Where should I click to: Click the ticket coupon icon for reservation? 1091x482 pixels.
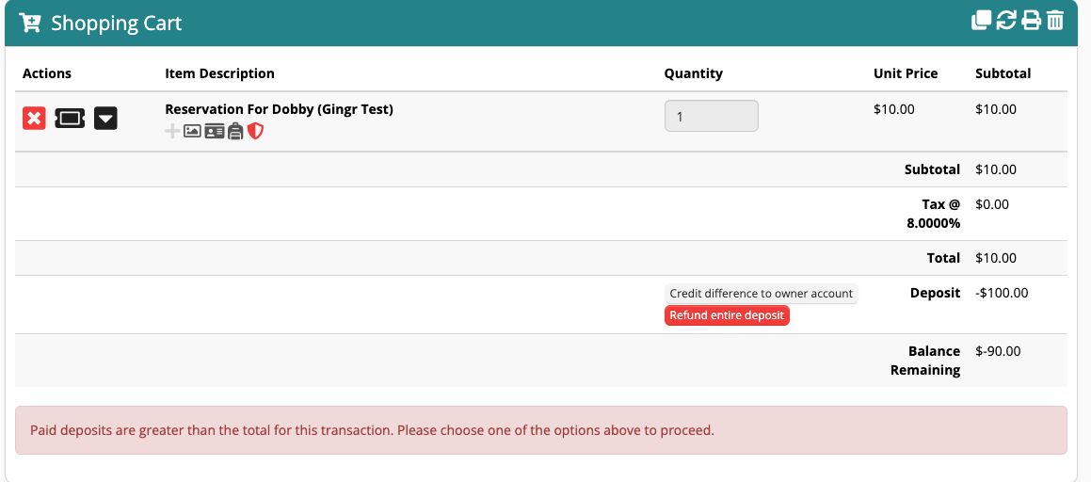[x=70, y=119]
